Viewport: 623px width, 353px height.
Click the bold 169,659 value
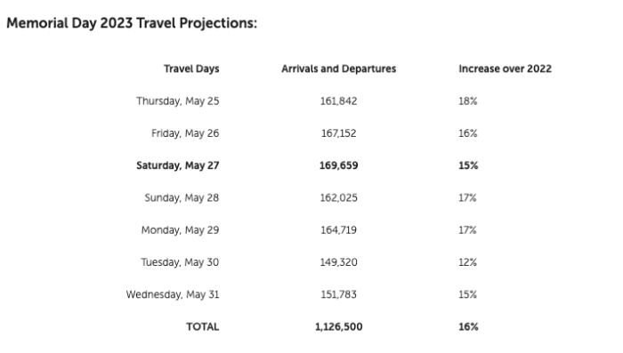pyautogui.click(x=338, y=165)
